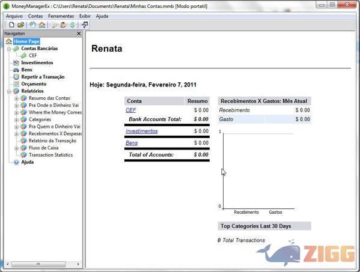Image resolution: width=360 pixels, height=272 pixels.
Task: Collapse the Relatórios tree node
Action: (9, 91)
